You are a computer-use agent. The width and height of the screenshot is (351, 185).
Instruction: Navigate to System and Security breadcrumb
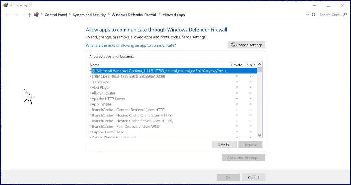click(89, 15)
